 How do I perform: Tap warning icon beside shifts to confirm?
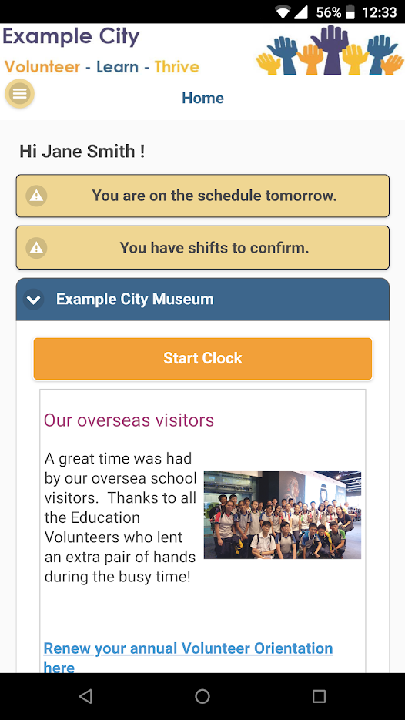click(x=36, y=248)
